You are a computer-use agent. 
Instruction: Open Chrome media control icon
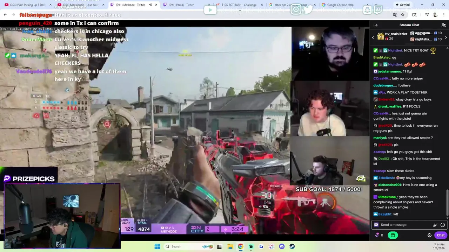427,15
